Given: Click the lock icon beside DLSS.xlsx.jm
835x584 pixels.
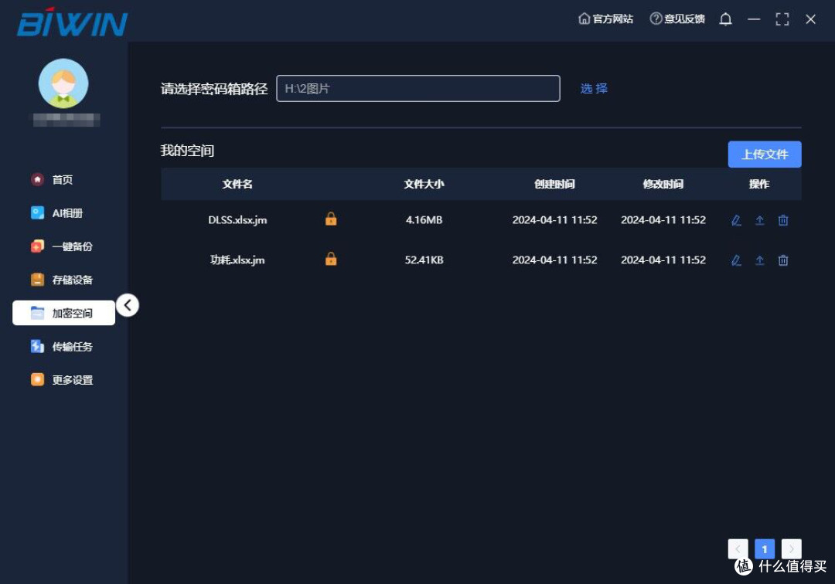Looking at the screenshot, I should pyautogui.click(x=331, y=219).
